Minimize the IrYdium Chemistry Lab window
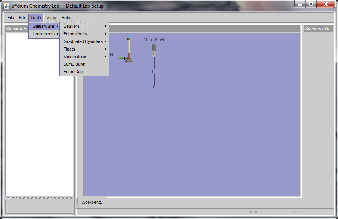Viewport: 338px width, 219px height. [300, 4]
